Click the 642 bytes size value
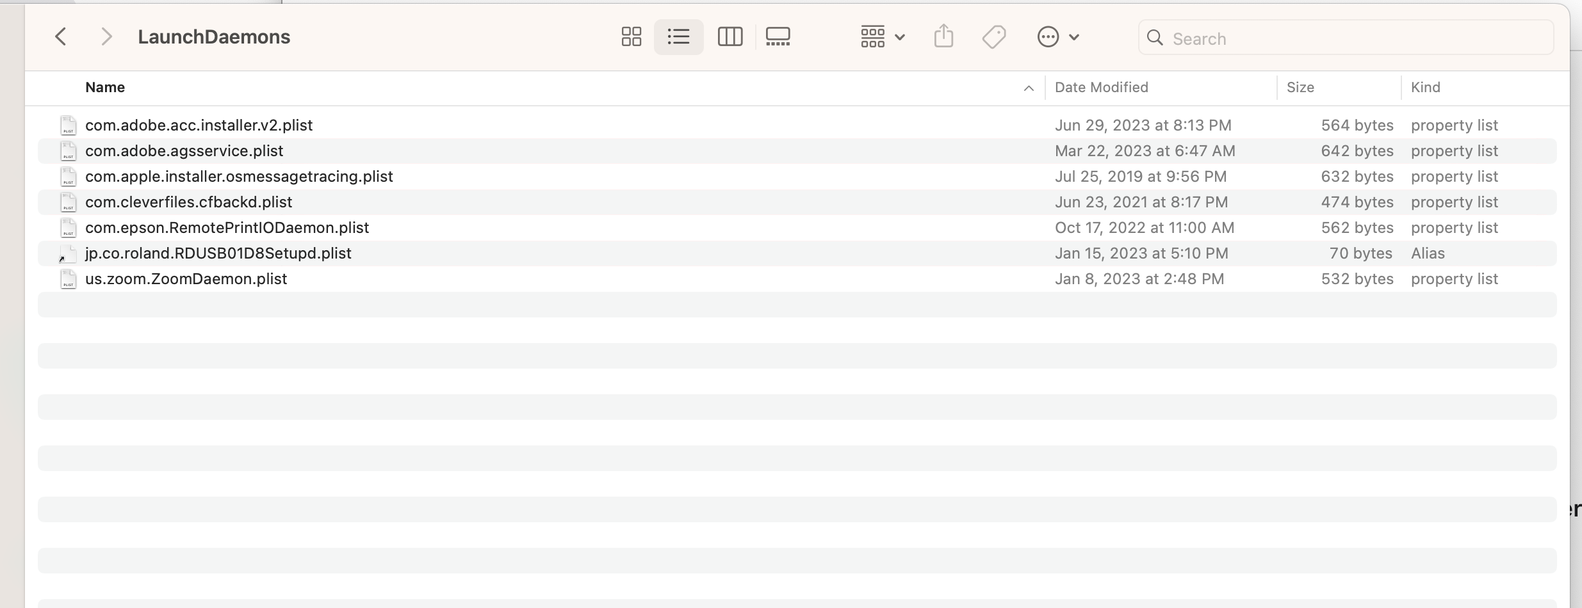Image resolution: width=1582 pixels, height=608 pixels. click(1357, 151)
